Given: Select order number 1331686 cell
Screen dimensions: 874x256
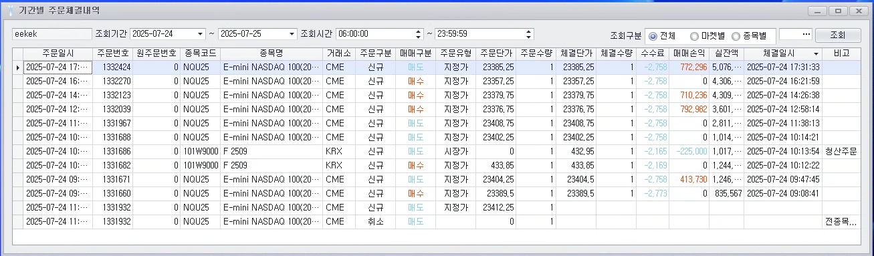Looking at the screenshot, I should click(112, 152).
